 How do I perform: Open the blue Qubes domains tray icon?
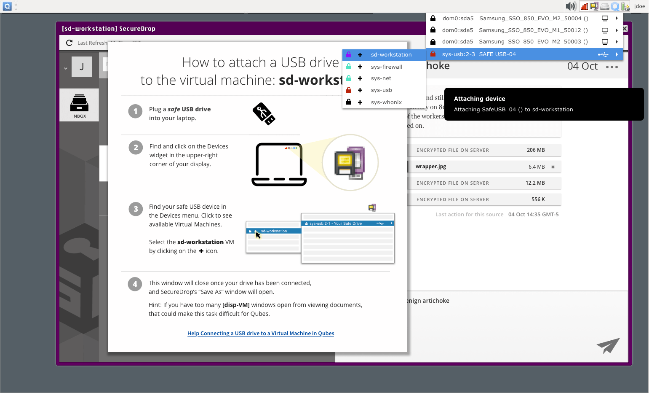pyautogui.click(x=615, y=6)
